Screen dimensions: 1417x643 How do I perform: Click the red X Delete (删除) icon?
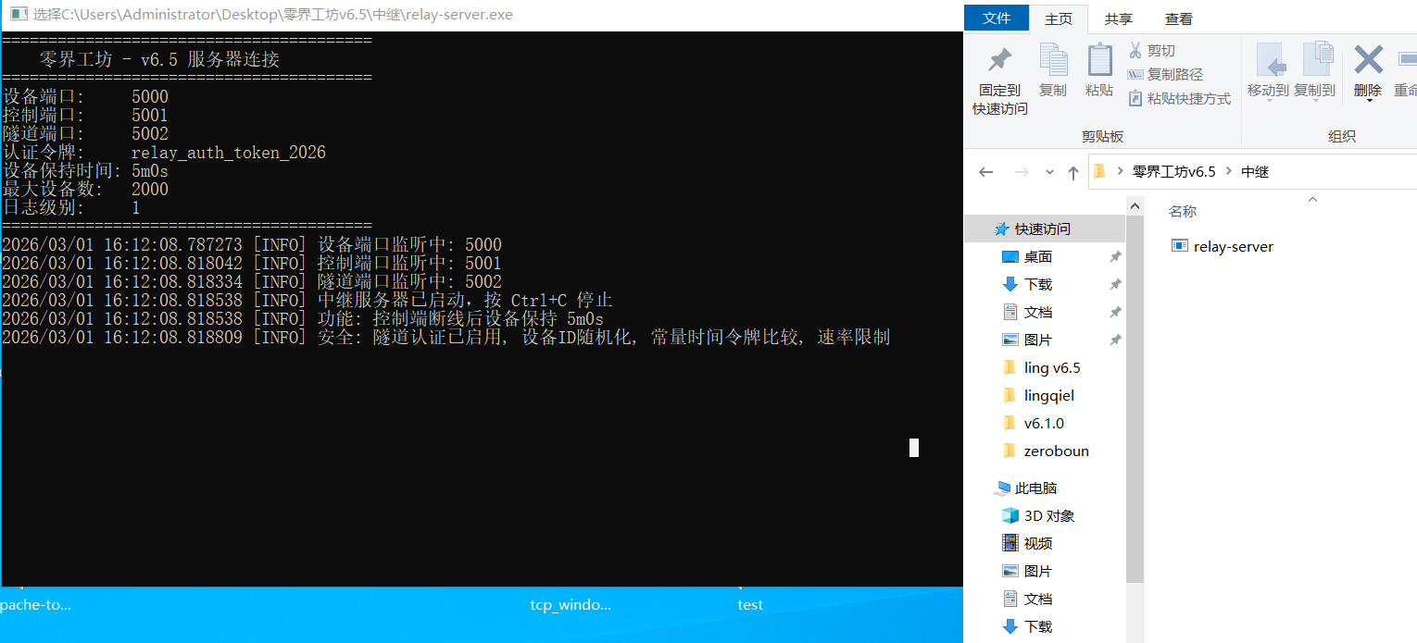click(1368, 60)
